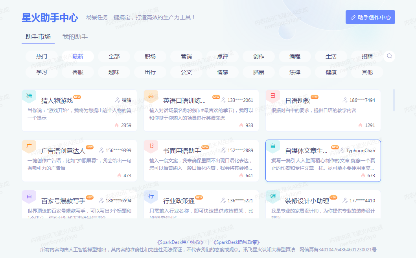Click the 猜 badge icon on 猜人物游戏 card
The height and width of the screenshot is (258, 416).
[x=29, y=96]
